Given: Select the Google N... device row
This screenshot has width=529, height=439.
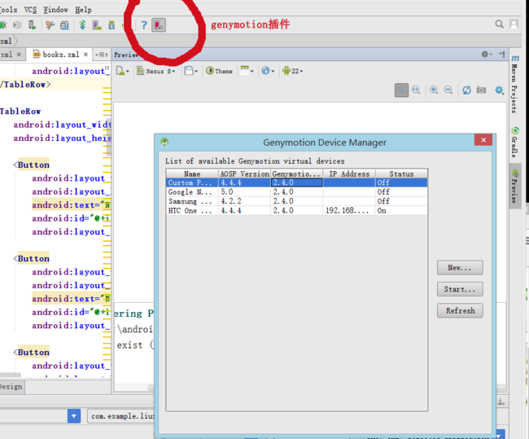Looking at the screenshot, I should 297,192.
